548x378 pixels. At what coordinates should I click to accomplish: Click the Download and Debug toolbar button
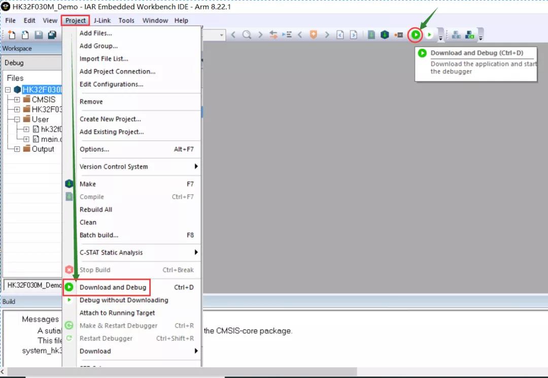coord(416,35)
